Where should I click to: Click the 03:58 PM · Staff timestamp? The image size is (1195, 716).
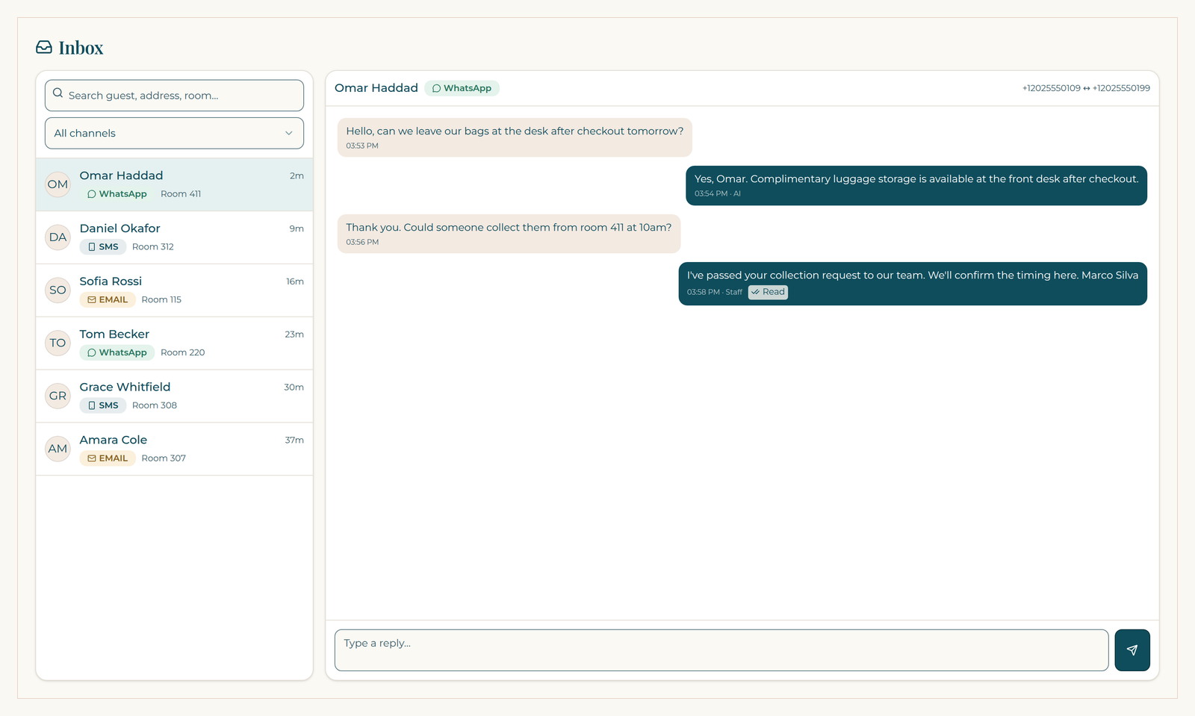715,292
